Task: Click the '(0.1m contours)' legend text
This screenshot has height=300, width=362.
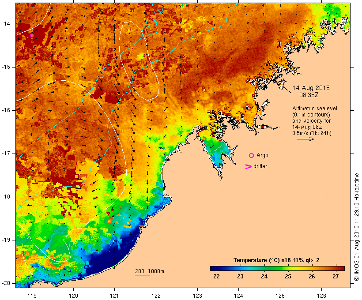Action: (311, 115)
